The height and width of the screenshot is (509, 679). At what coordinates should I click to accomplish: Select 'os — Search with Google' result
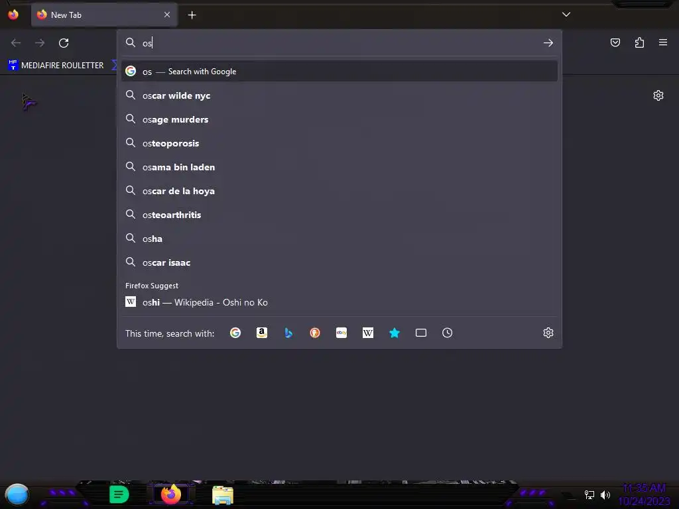tap(339, 72)
